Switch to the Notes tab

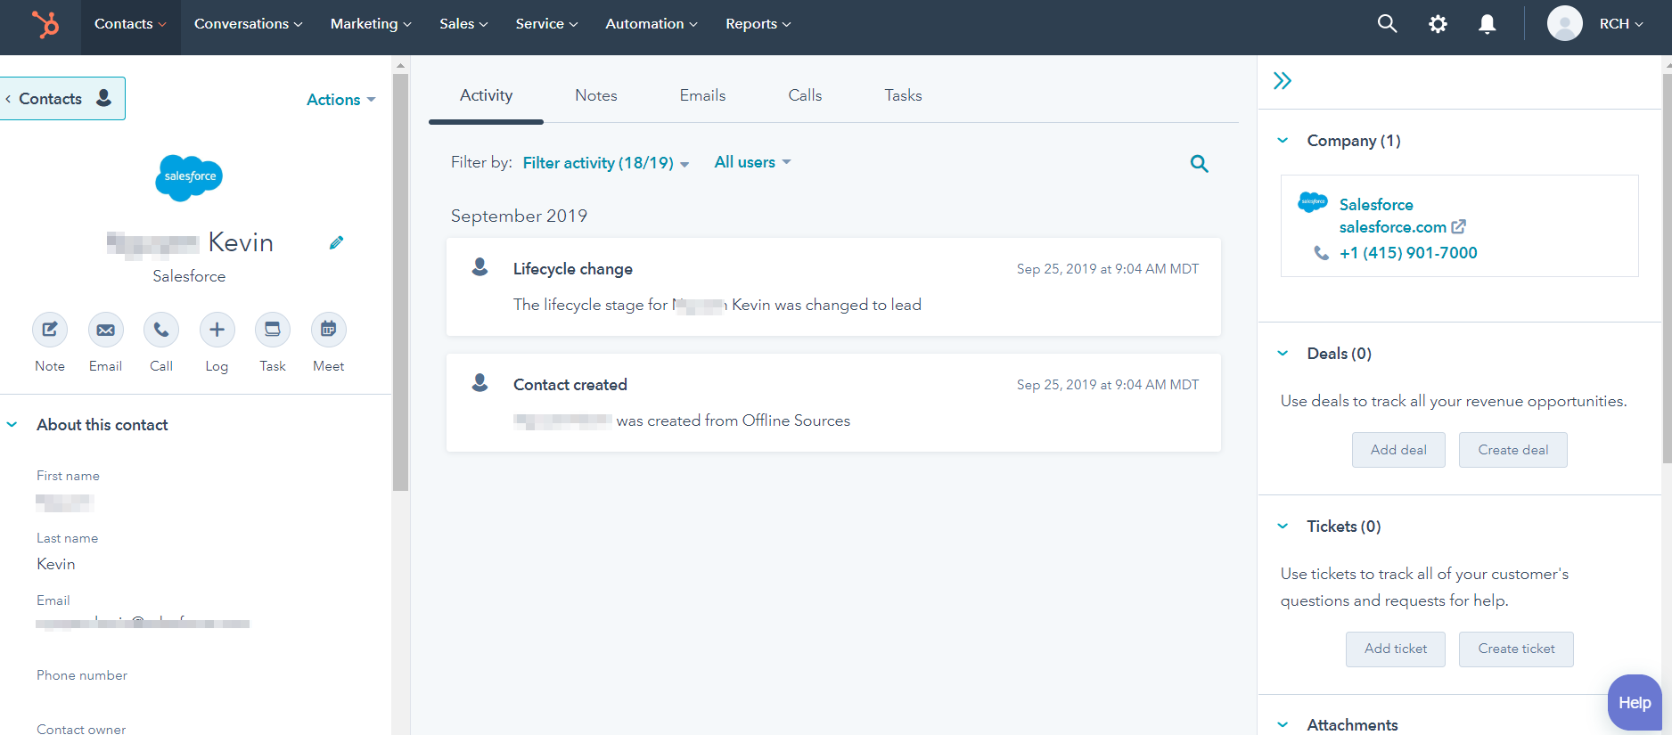point(596,95)
